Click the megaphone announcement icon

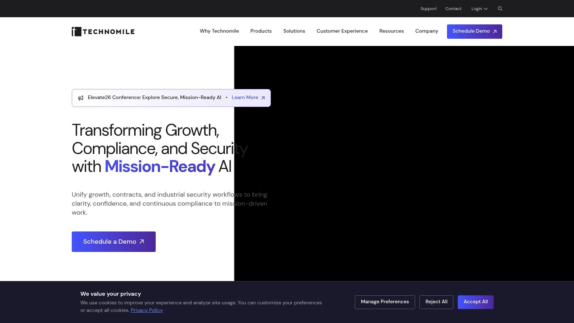pos(81,98)
